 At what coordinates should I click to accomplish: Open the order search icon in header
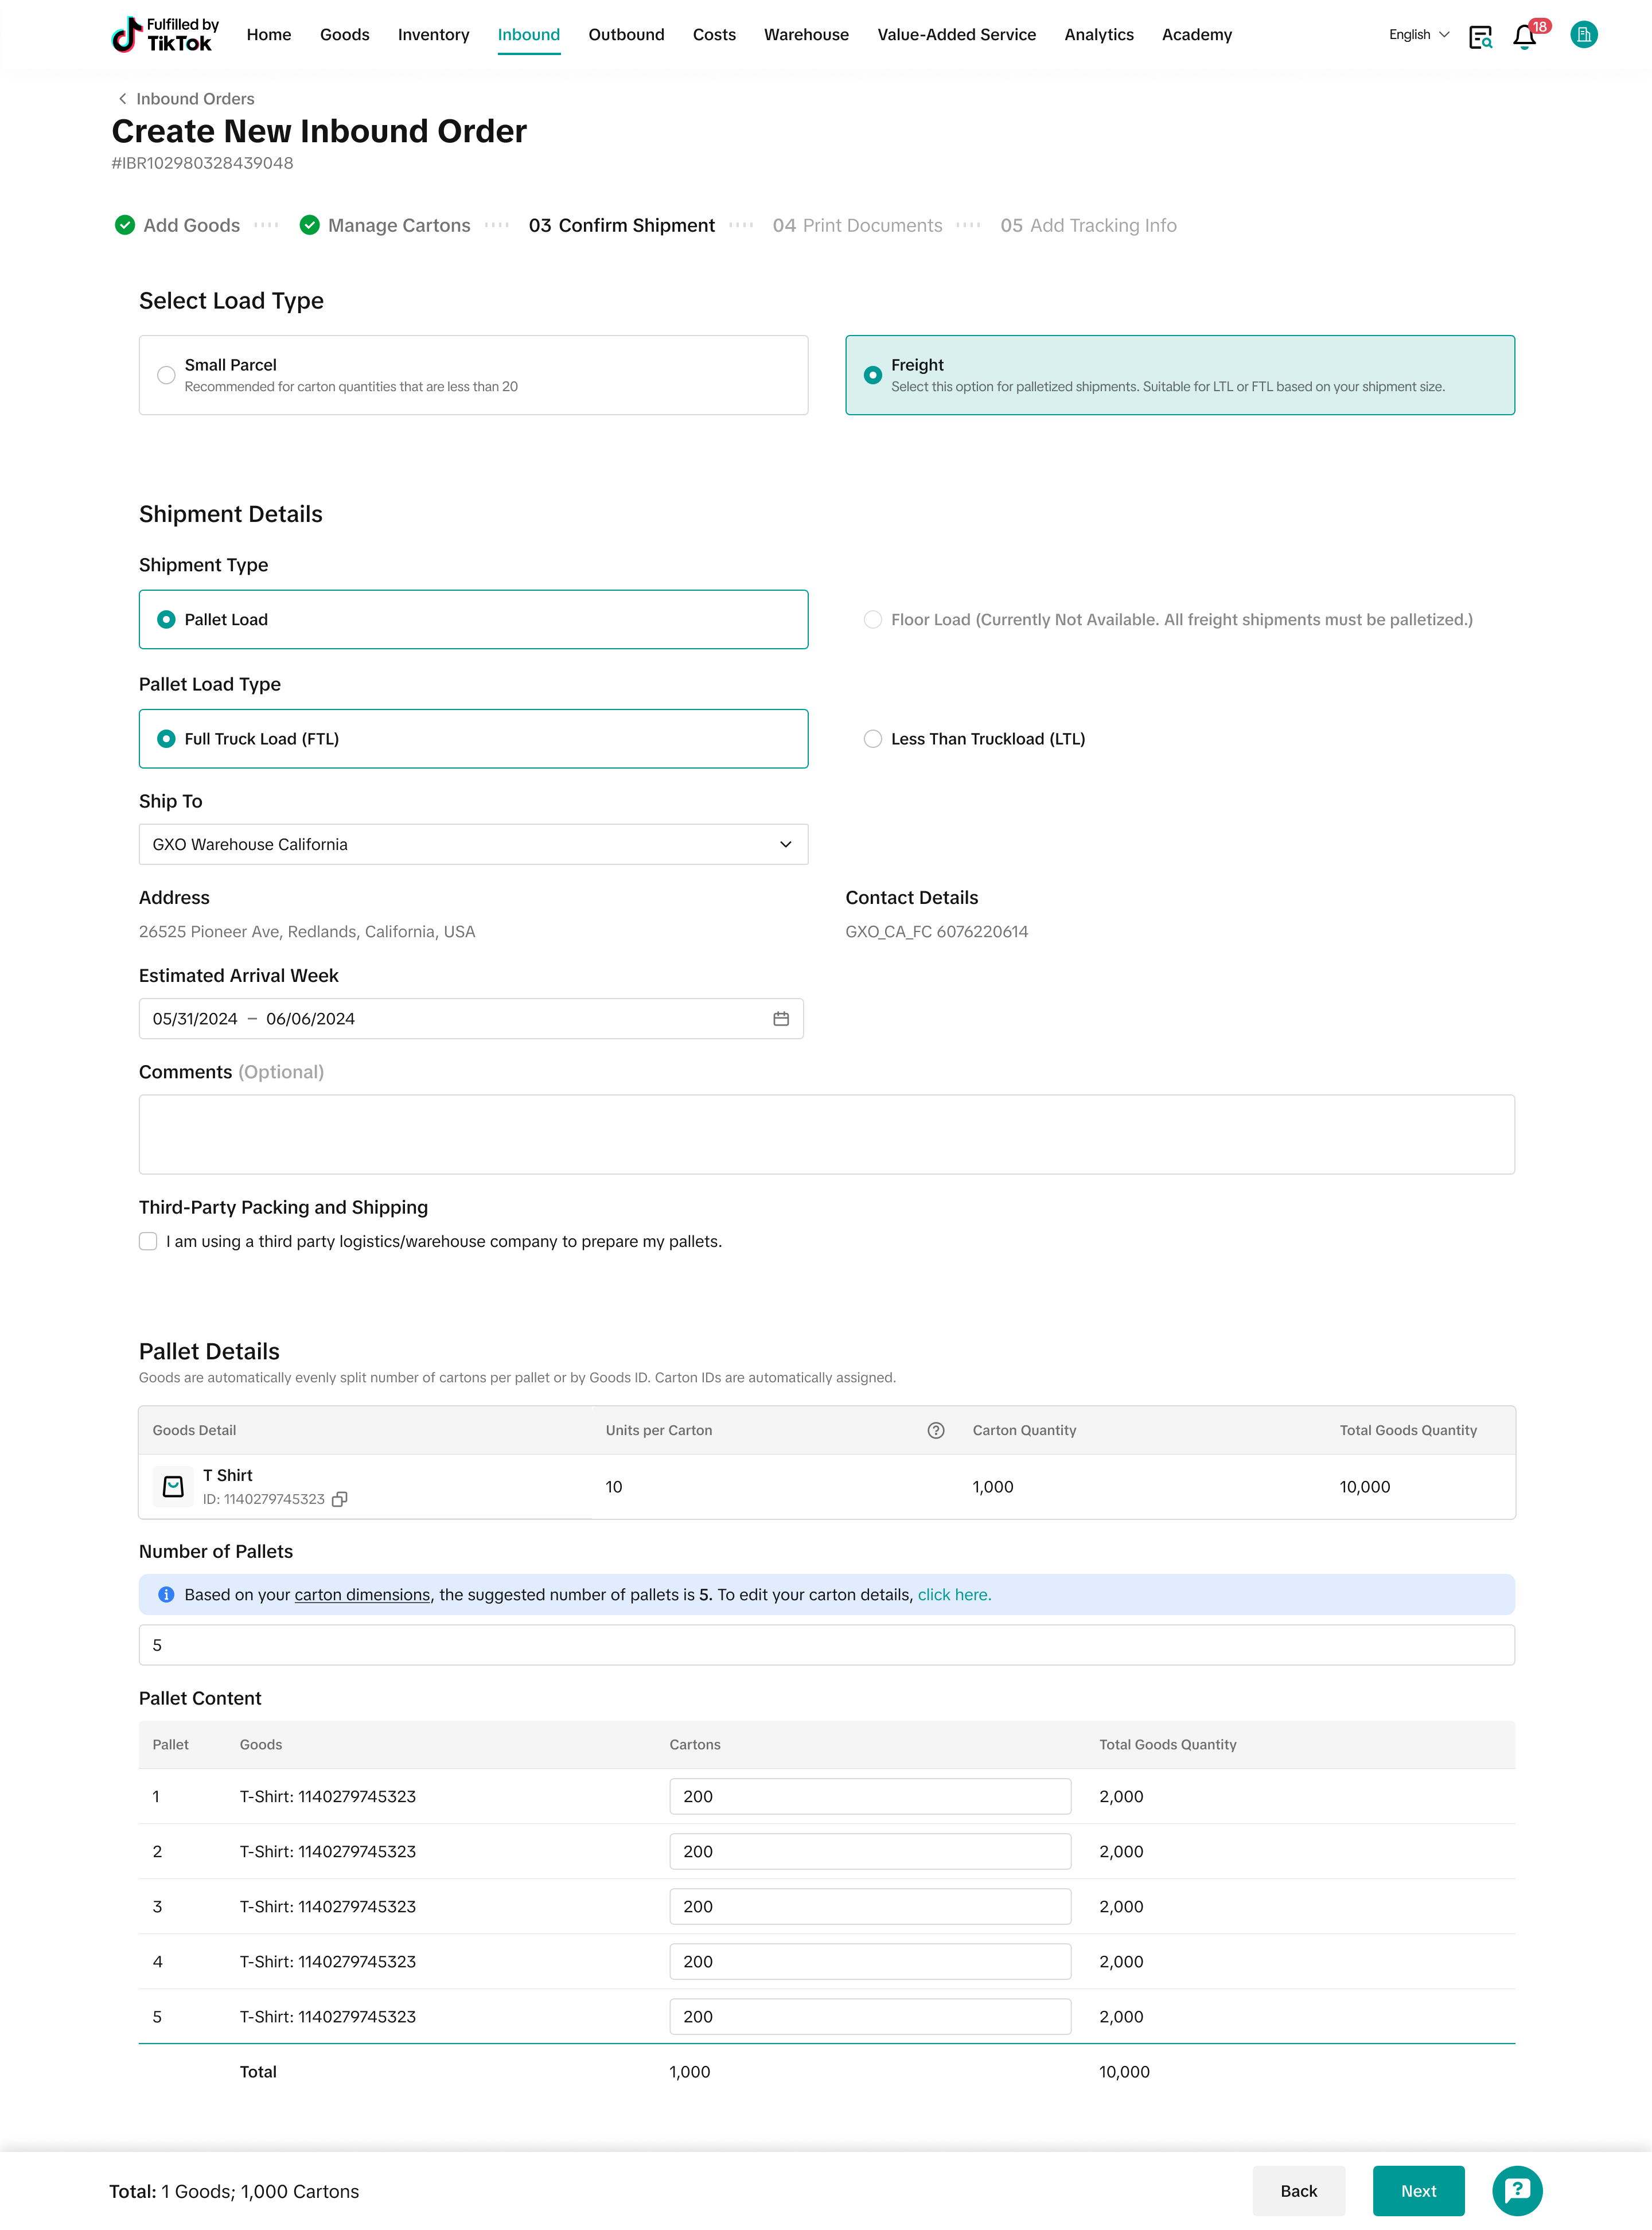(x=1479, y=37)
